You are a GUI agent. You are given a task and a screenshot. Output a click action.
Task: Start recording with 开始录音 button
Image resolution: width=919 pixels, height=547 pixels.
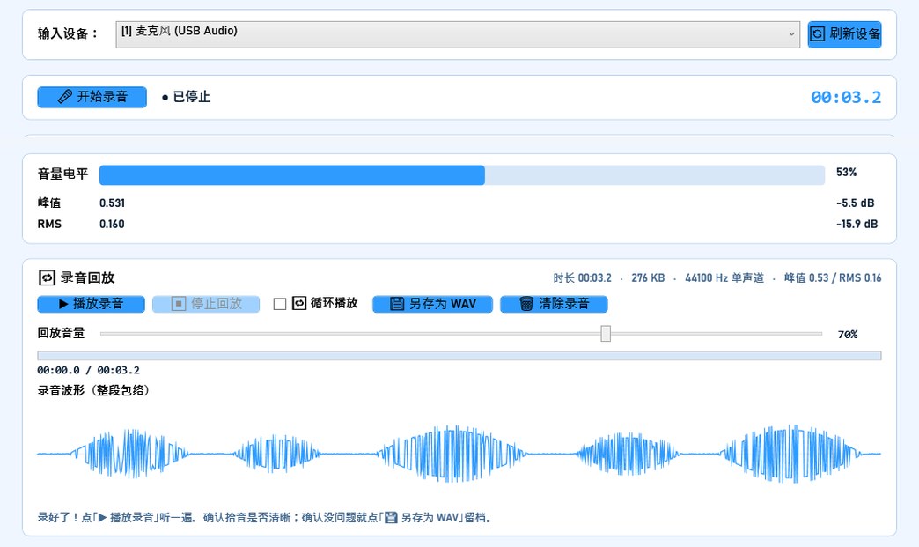click(92, 97)
